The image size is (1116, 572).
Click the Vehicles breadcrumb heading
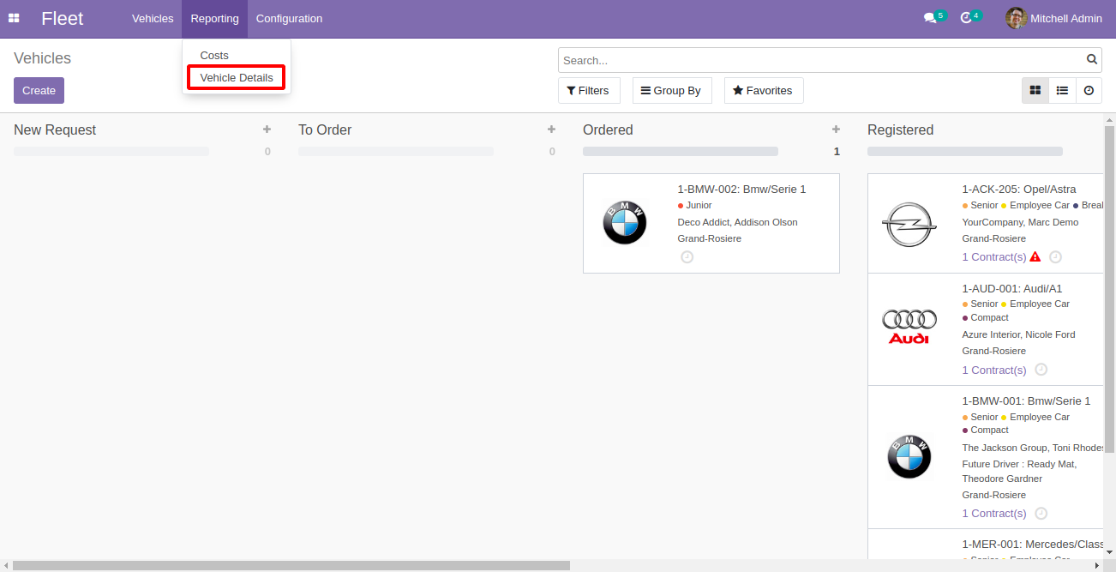coord(42,58)
